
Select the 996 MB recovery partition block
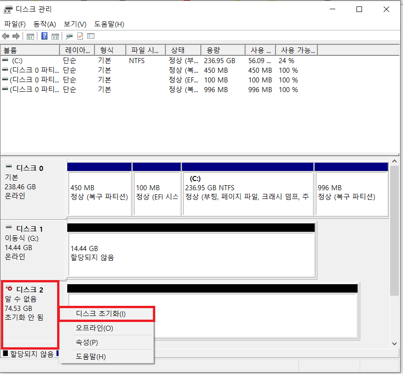click(x=351, y=189)
